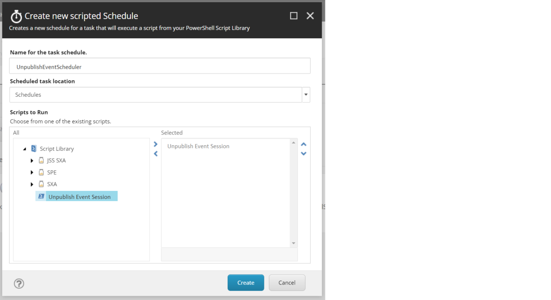Screen dimensions: 551x300
Task: Open the help question mark icon
Action: (x=19, y=284)
